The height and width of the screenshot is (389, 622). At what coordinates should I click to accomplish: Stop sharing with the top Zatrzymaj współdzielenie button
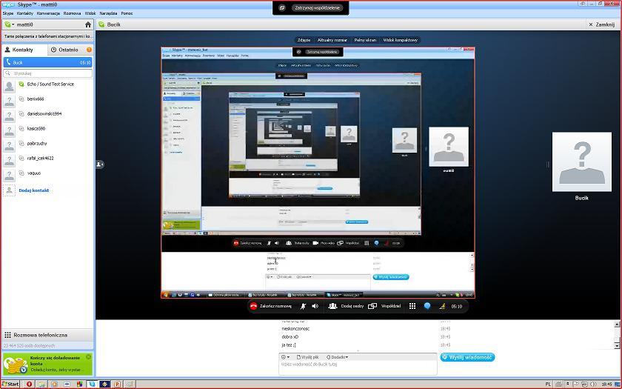318,7
